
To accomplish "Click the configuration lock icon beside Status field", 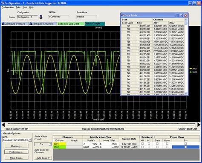I will pos(41,17).
